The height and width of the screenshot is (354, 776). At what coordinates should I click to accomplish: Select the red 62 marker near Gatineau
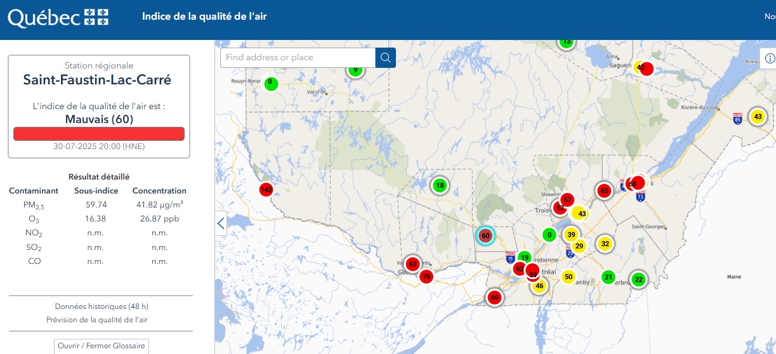pyautogui.click(x=412, y=264)
